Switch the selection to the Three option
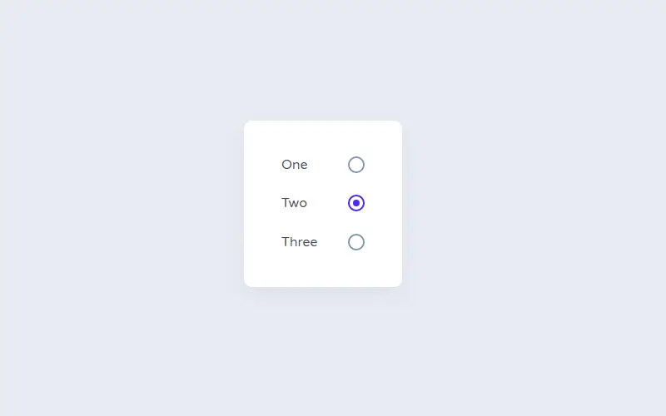This screenshot has width=666, height=416. point(356,242)
